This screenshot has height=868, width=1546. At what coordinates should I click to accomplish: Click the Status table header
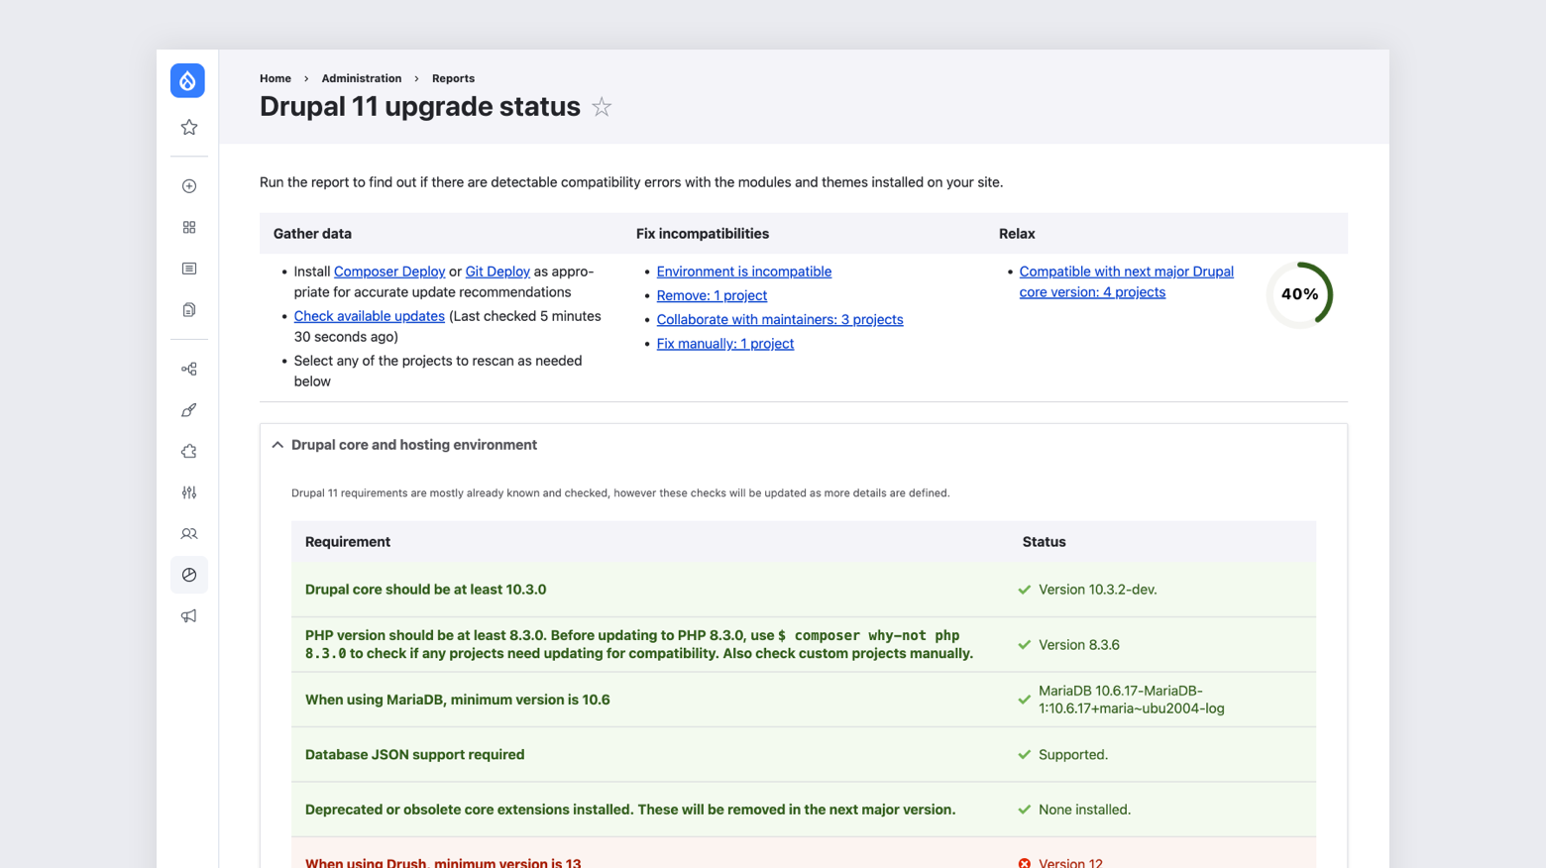(x=1045, y=542)
